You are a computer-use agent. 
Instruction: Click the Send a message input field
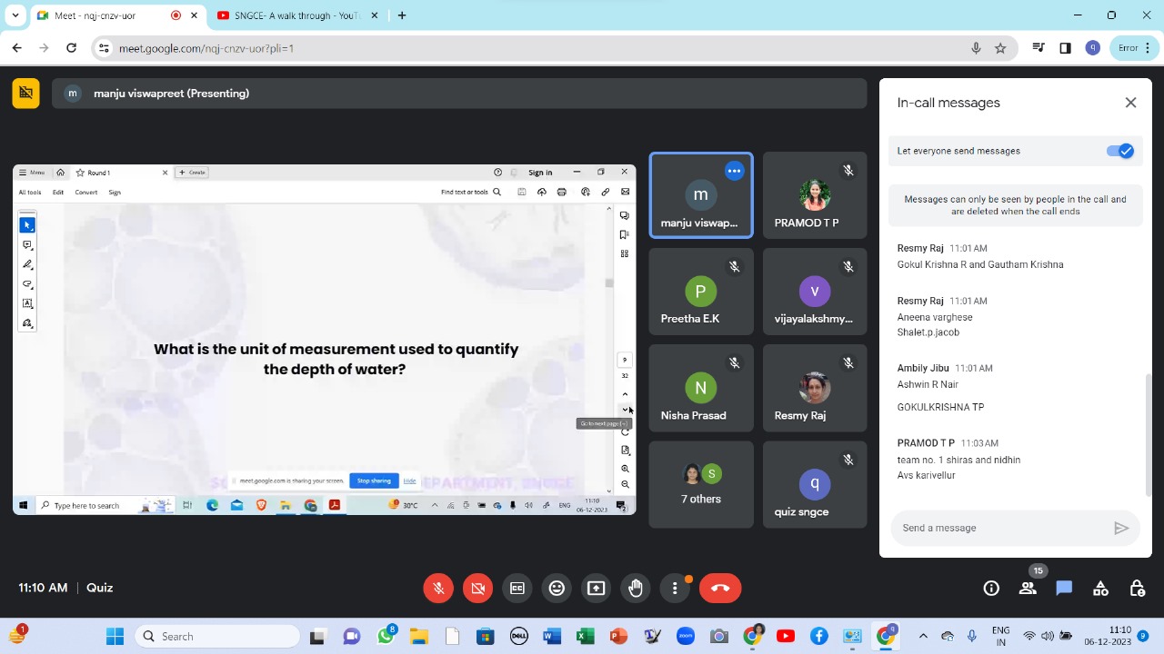point(1000,528)
